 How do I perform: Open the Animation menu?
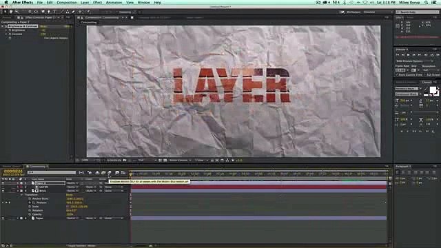114,3
